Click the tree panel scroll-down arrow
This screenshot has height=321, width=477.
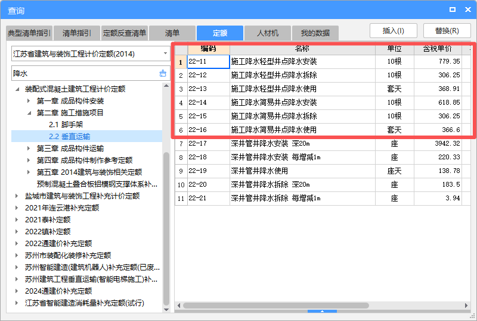(166, 310)
